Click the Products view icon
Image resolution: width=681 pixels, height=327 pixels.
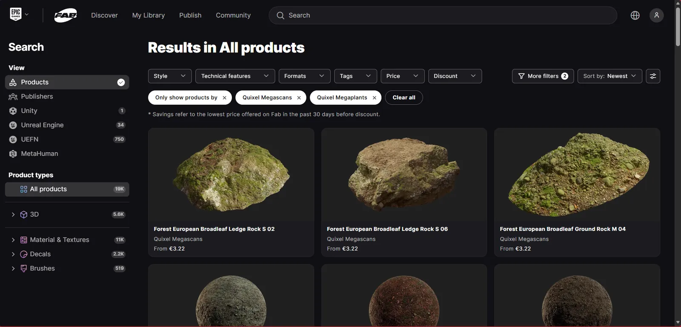pos(13,82)
